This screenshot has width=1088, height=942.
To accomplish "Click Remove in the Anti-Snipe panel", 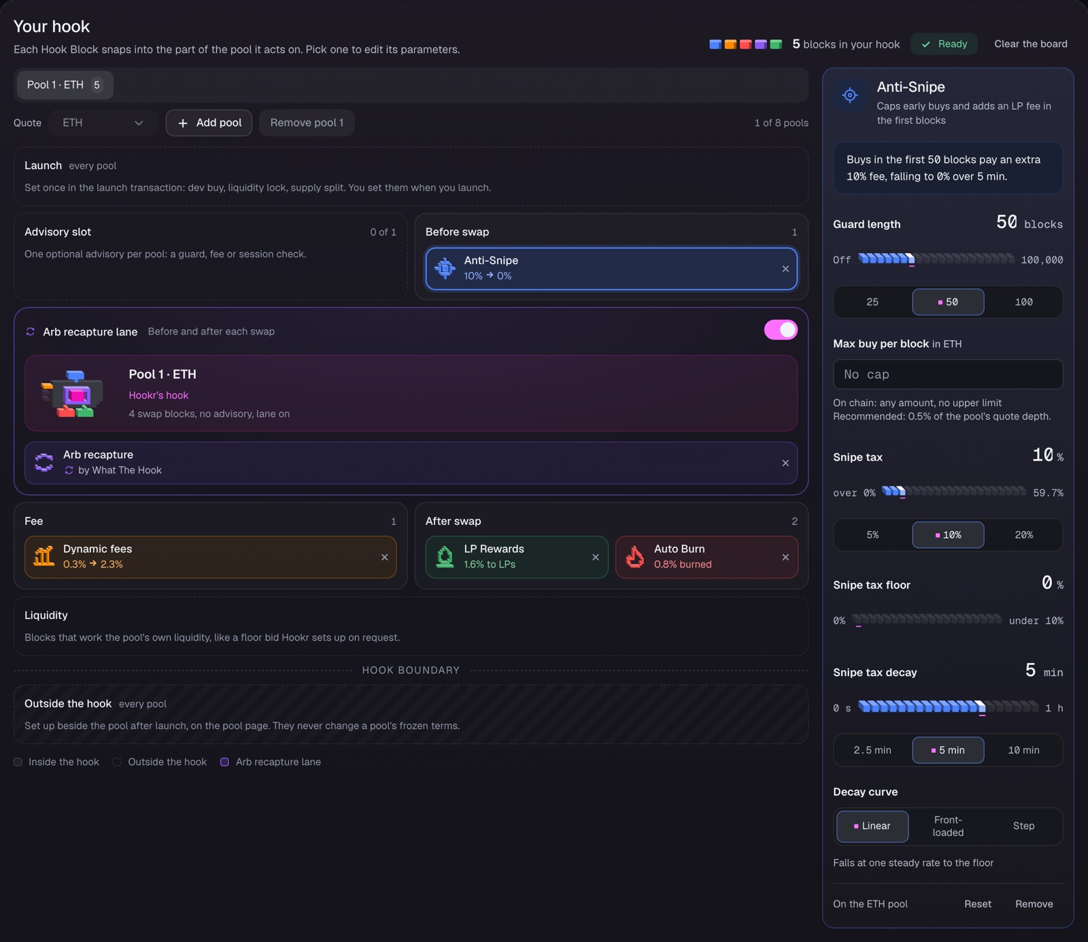I will [1034, 904].
